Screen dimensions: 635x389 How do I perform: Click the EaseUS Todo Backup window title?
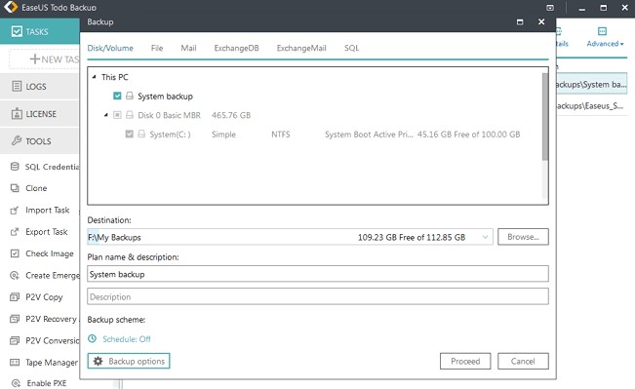[x=60, y=7]
